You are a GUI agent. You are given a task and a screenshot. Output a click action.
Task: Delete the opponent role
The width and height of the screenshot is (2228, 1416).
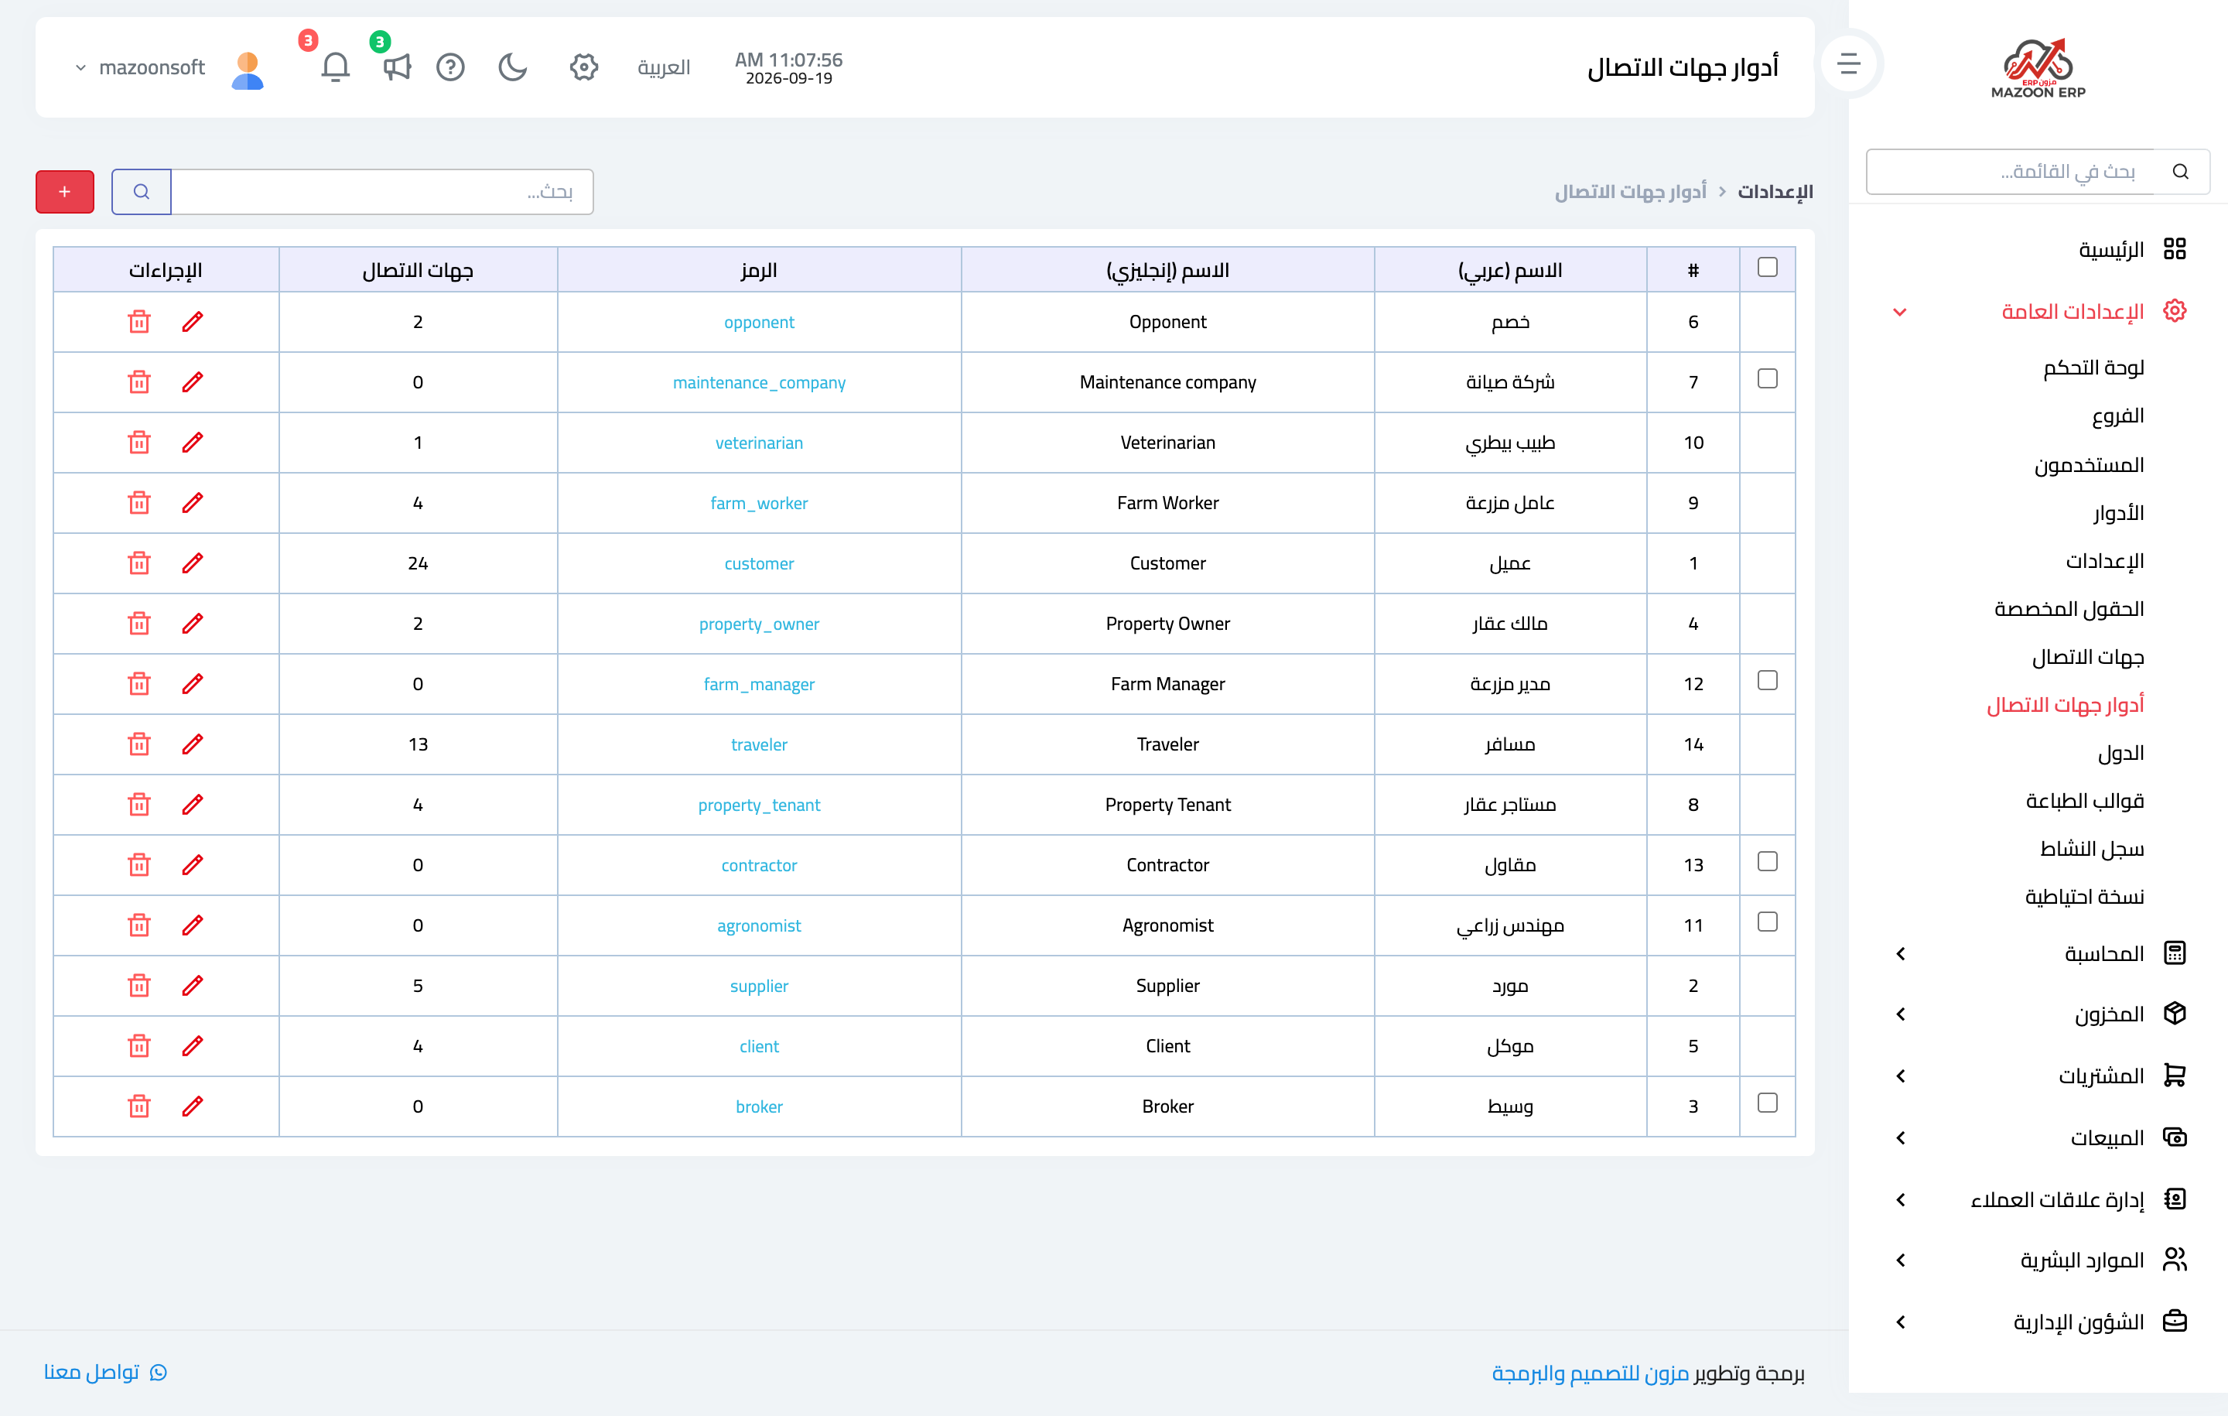(138, 322)
